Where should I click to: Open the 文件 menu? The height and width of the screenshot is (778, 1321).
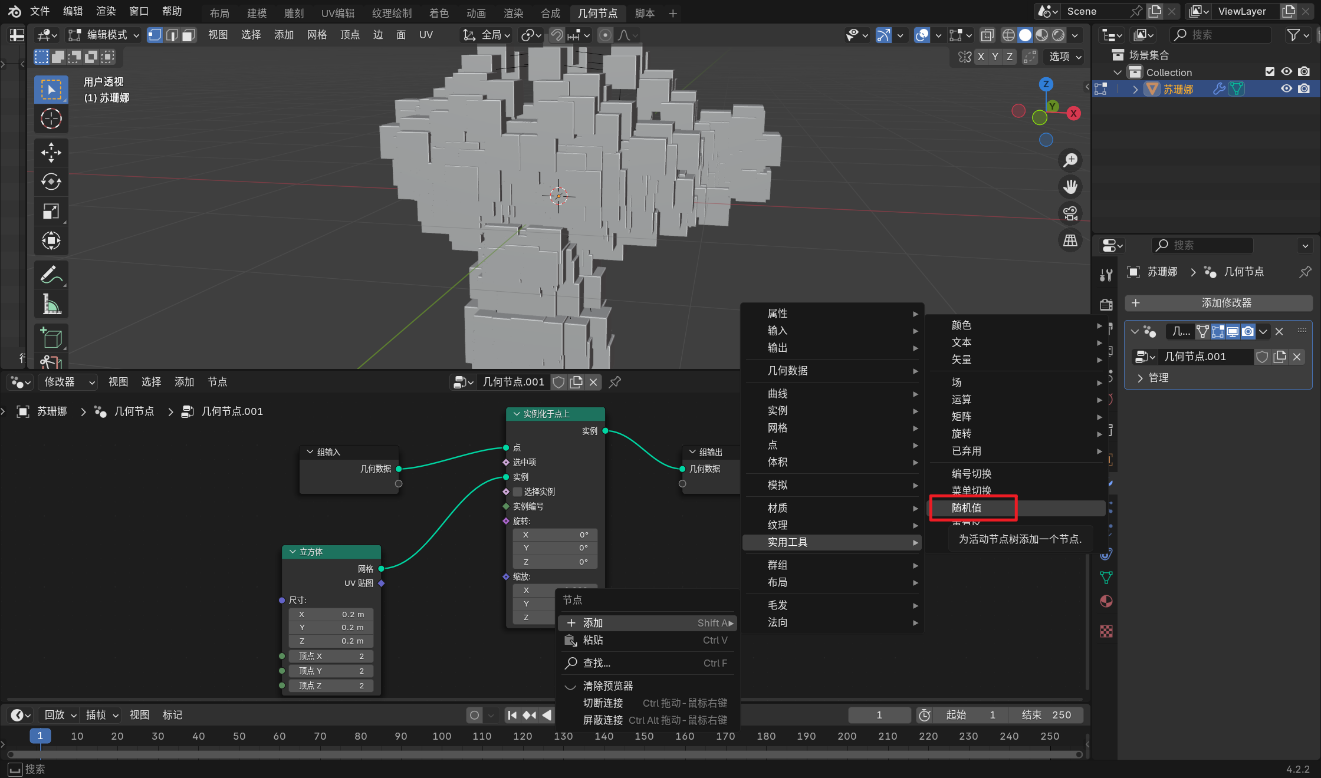click(x=40, y=12)
